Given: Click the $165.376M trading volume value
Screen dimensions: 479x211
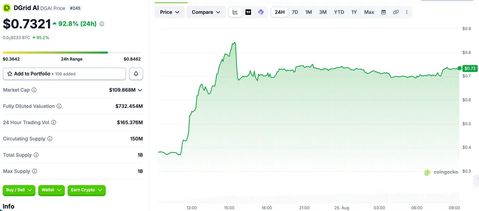Looking at the screenshot, I should point(130,123).
